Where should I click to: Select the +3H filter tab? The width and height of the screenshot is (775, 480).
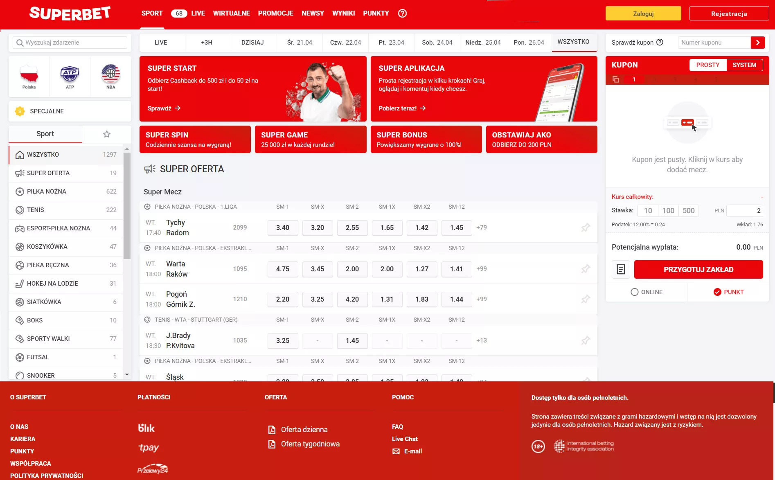tap(207, 43)
